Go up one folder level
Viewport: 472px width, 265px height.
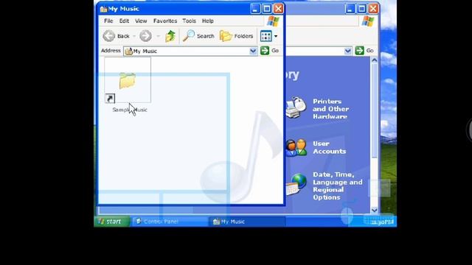(170, 36)
